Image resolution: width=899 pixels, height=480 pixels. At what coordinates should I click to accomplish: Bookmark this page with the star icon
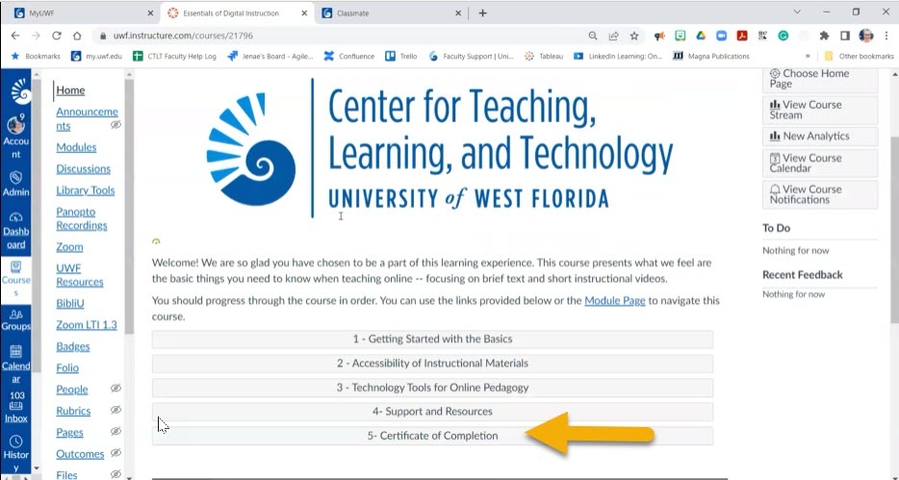(634, 36)
